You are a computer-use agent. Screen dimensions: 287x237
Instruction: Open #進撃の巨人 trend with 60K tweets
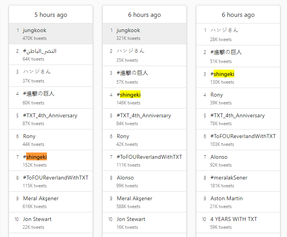(51, 98)
